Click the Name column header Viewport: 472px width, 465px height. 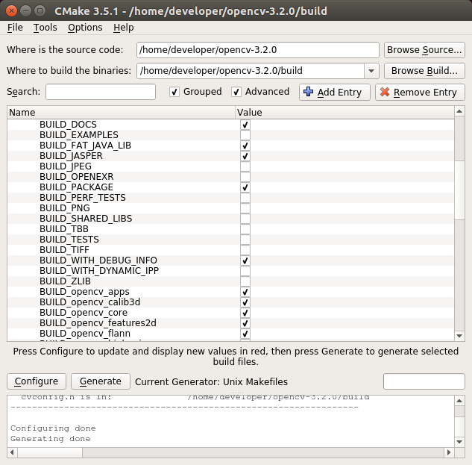pyautogui.click(x=121, y=113)
